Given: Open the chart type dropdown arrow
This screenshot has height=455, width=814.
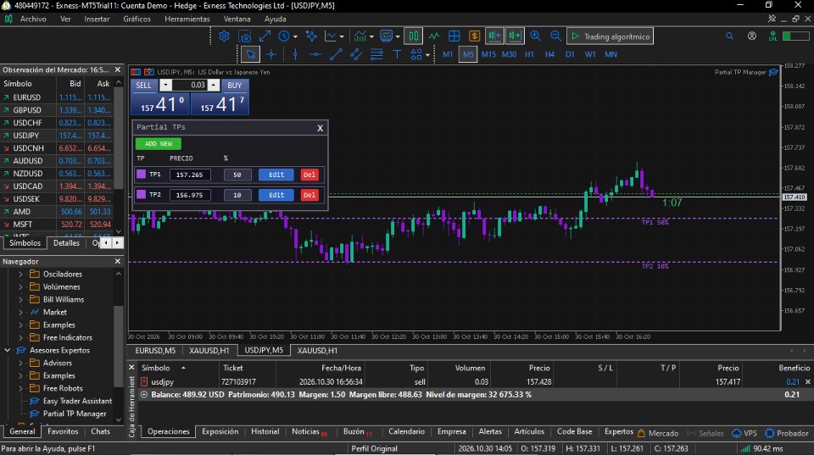Looking at the screenshot, I should [341, 36].
